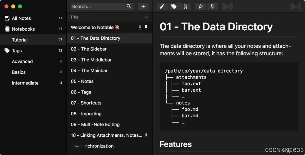Screen dimensions: 305x155
Task: Open 10 - Linking Attachments, Notes note
Action: pos(110,135)
